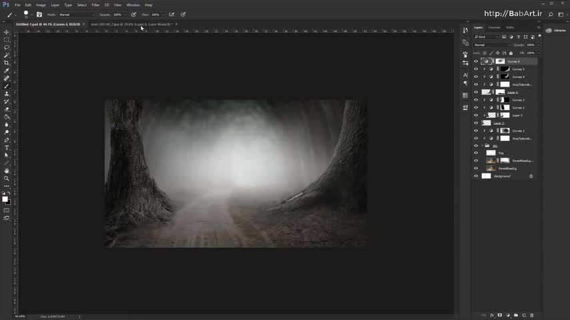Viewport: 570px width, 320px height.
Task: Select the Eraser tool
Action: tap(7, 109)
